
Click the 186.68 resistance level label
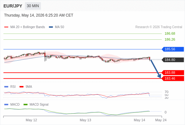[170, 33]
